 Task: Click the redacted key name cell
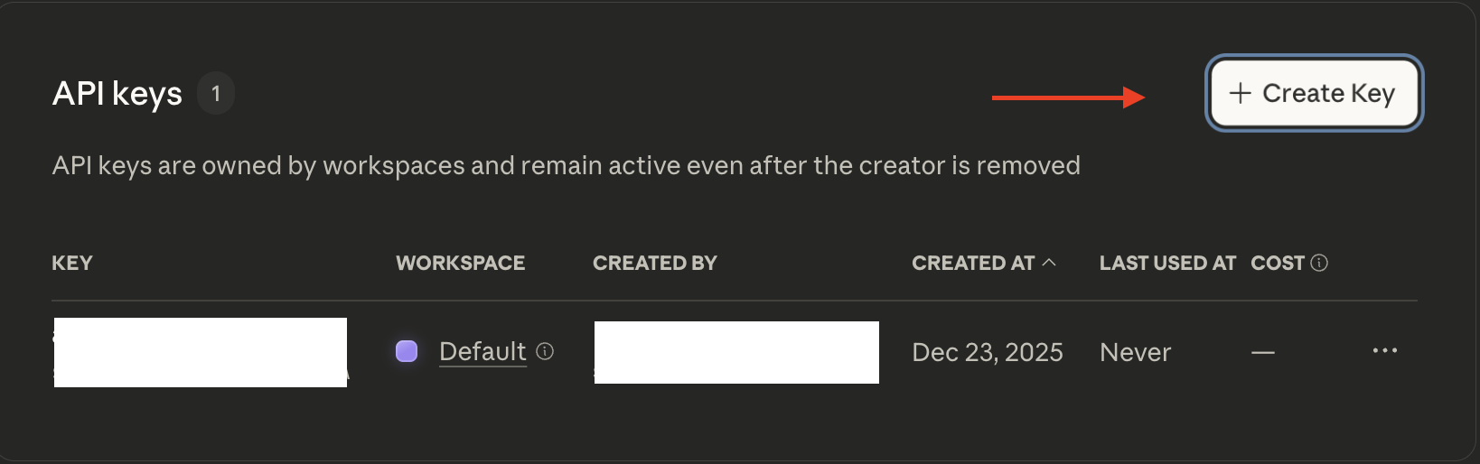[200, 352]
